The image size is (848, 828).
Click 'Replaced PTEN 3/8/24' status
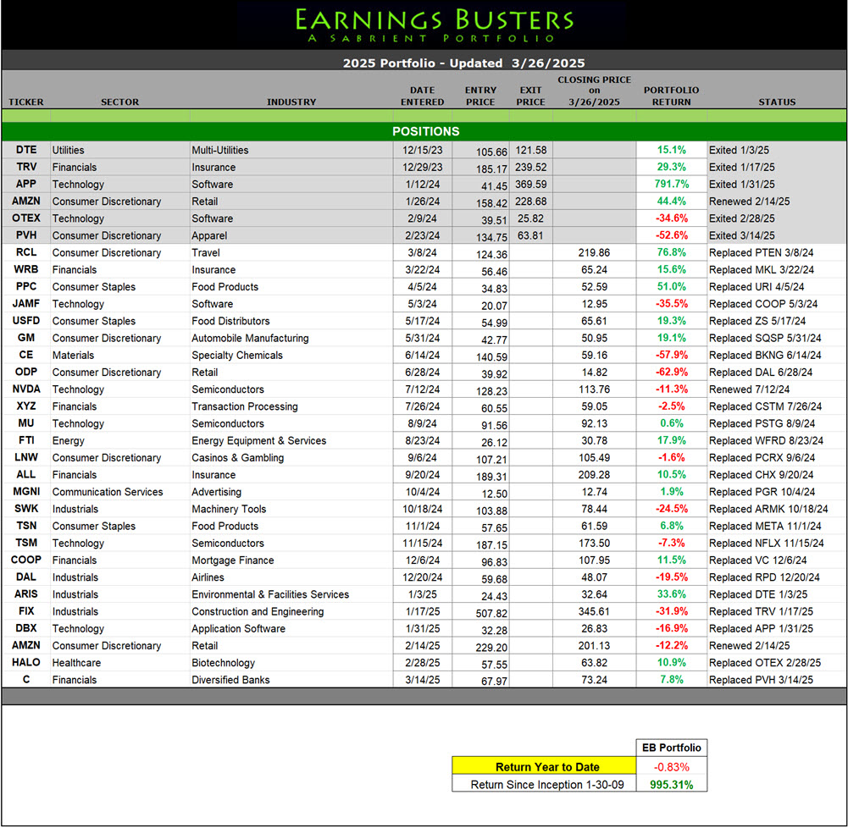763,252
